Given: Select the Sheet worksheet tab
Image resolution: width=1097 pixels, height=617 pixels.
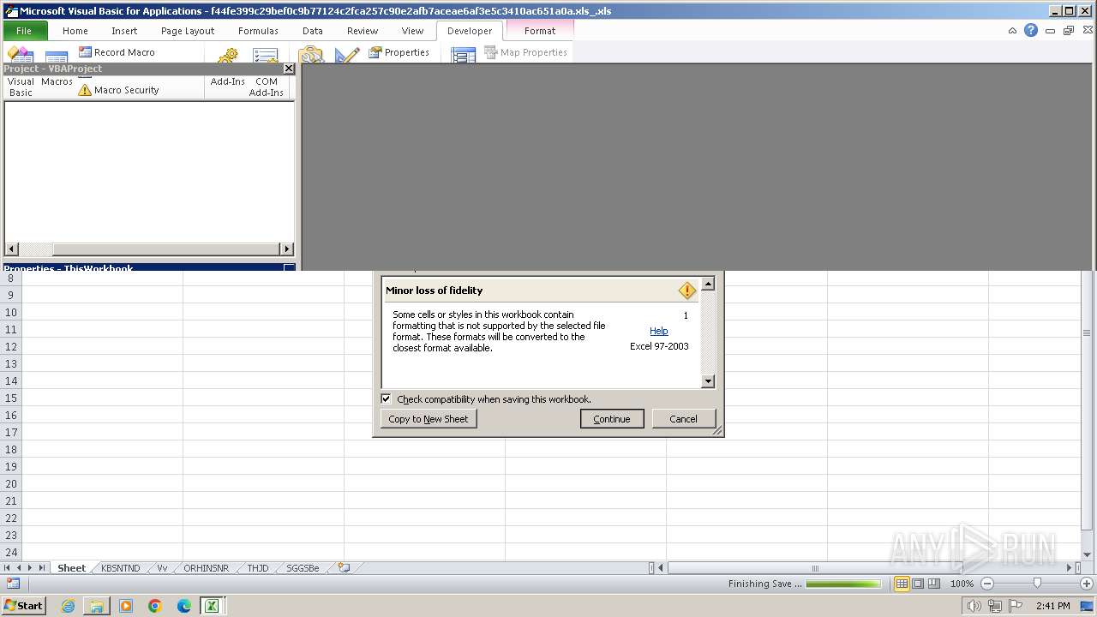Looking at the screenshot, I should pos(71,568).
